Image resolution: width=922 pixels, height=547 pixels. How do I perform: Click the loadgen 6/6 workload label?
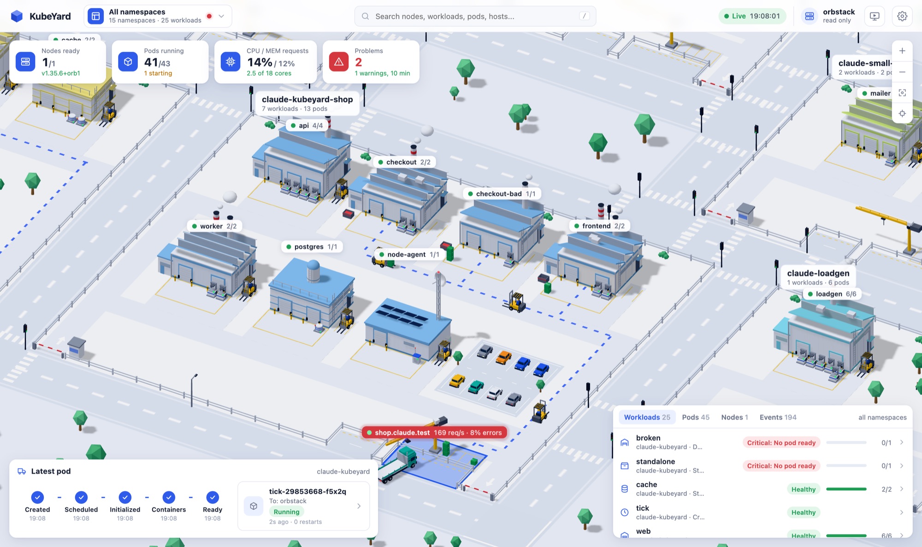point(832,294)
